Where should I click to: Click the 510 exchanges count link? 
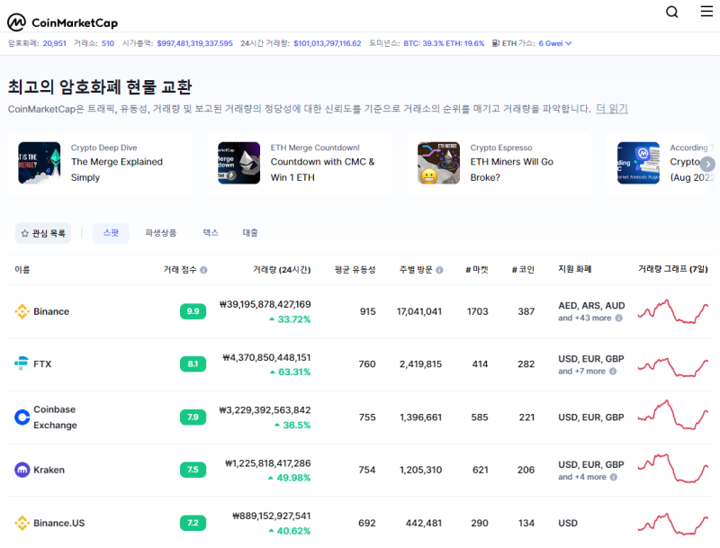108,43
